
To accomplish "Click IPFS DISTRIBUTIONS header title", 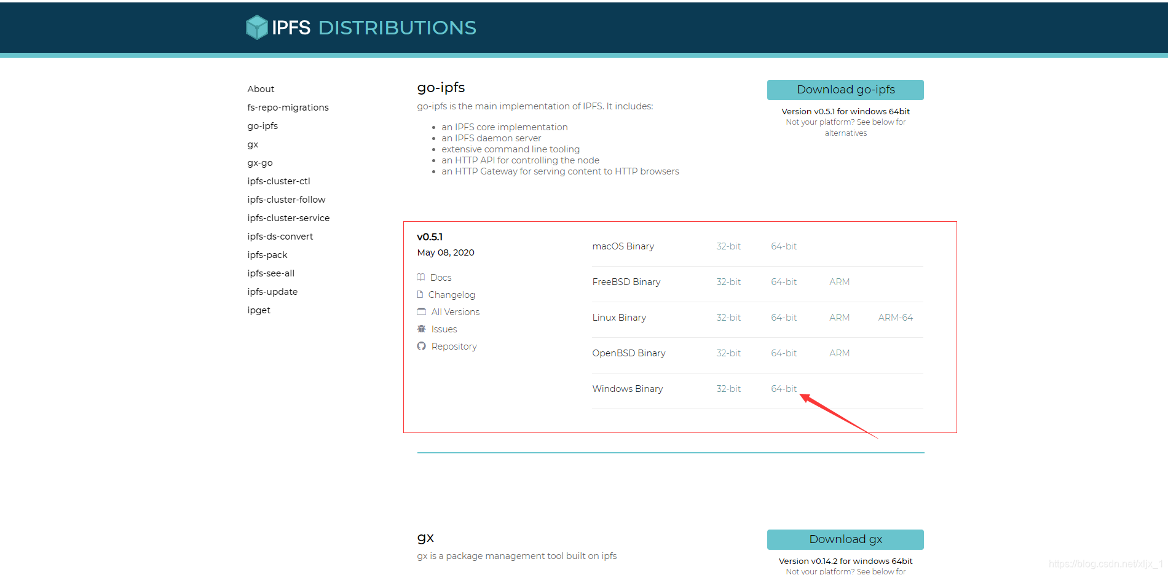I will 374,28.
